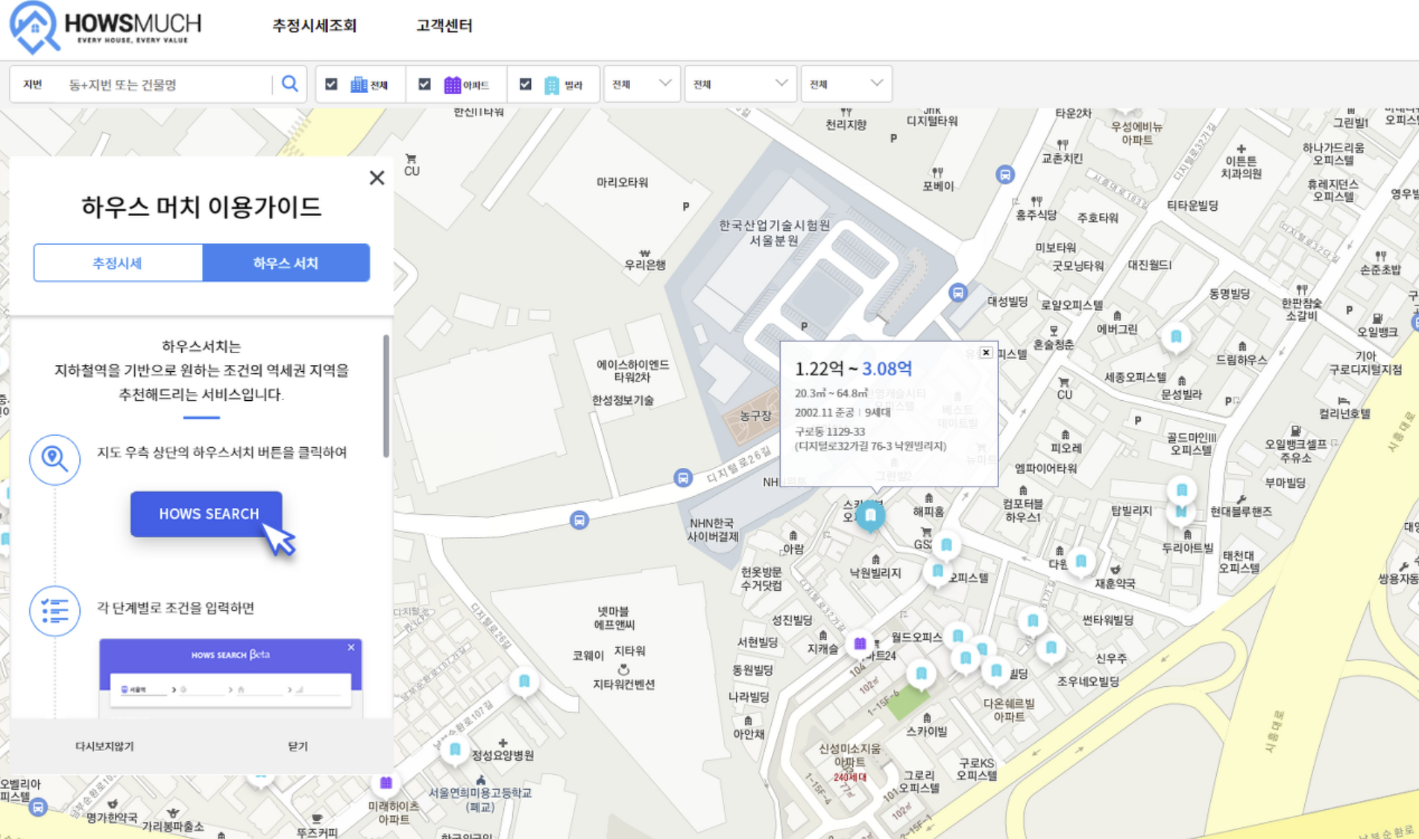The image size is (1419, 839).
Task: Click the bus stop icon on 디지털로26길
Action: (683, 478)
